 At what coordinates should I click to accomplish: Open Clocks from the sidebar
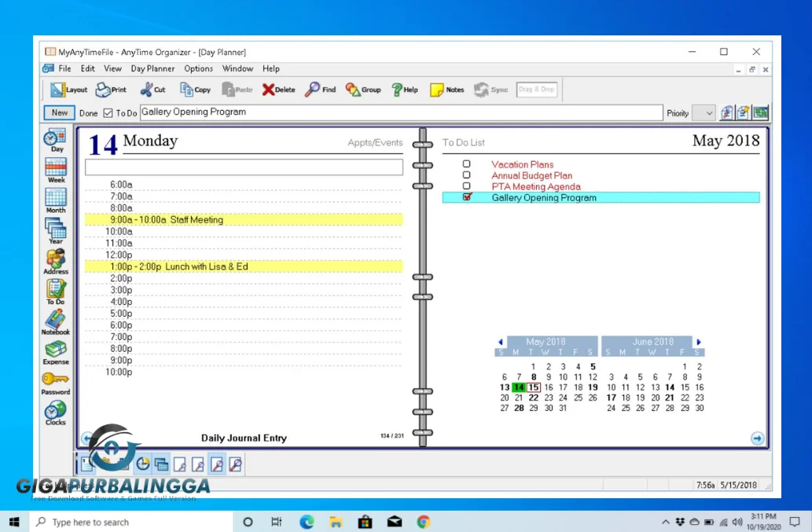[x=55, y=413]
